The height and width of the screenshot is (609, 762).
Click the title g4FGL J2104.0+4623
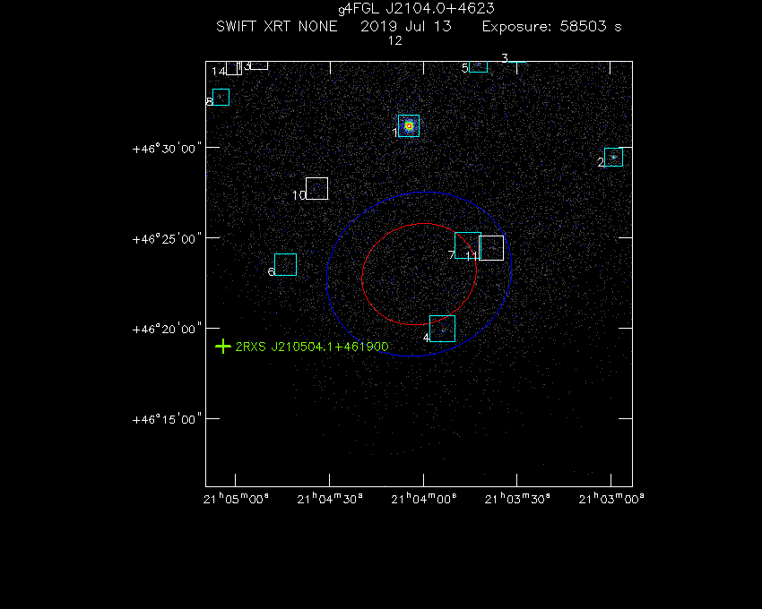(416, 9)
